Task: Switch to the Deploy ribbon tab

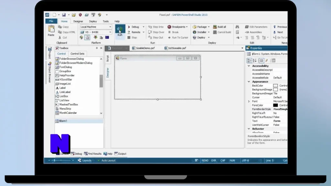Action: coord(93,21)
